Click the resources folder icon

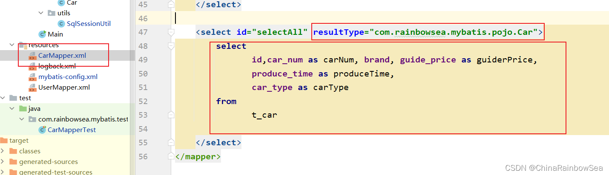click(23, 45)
